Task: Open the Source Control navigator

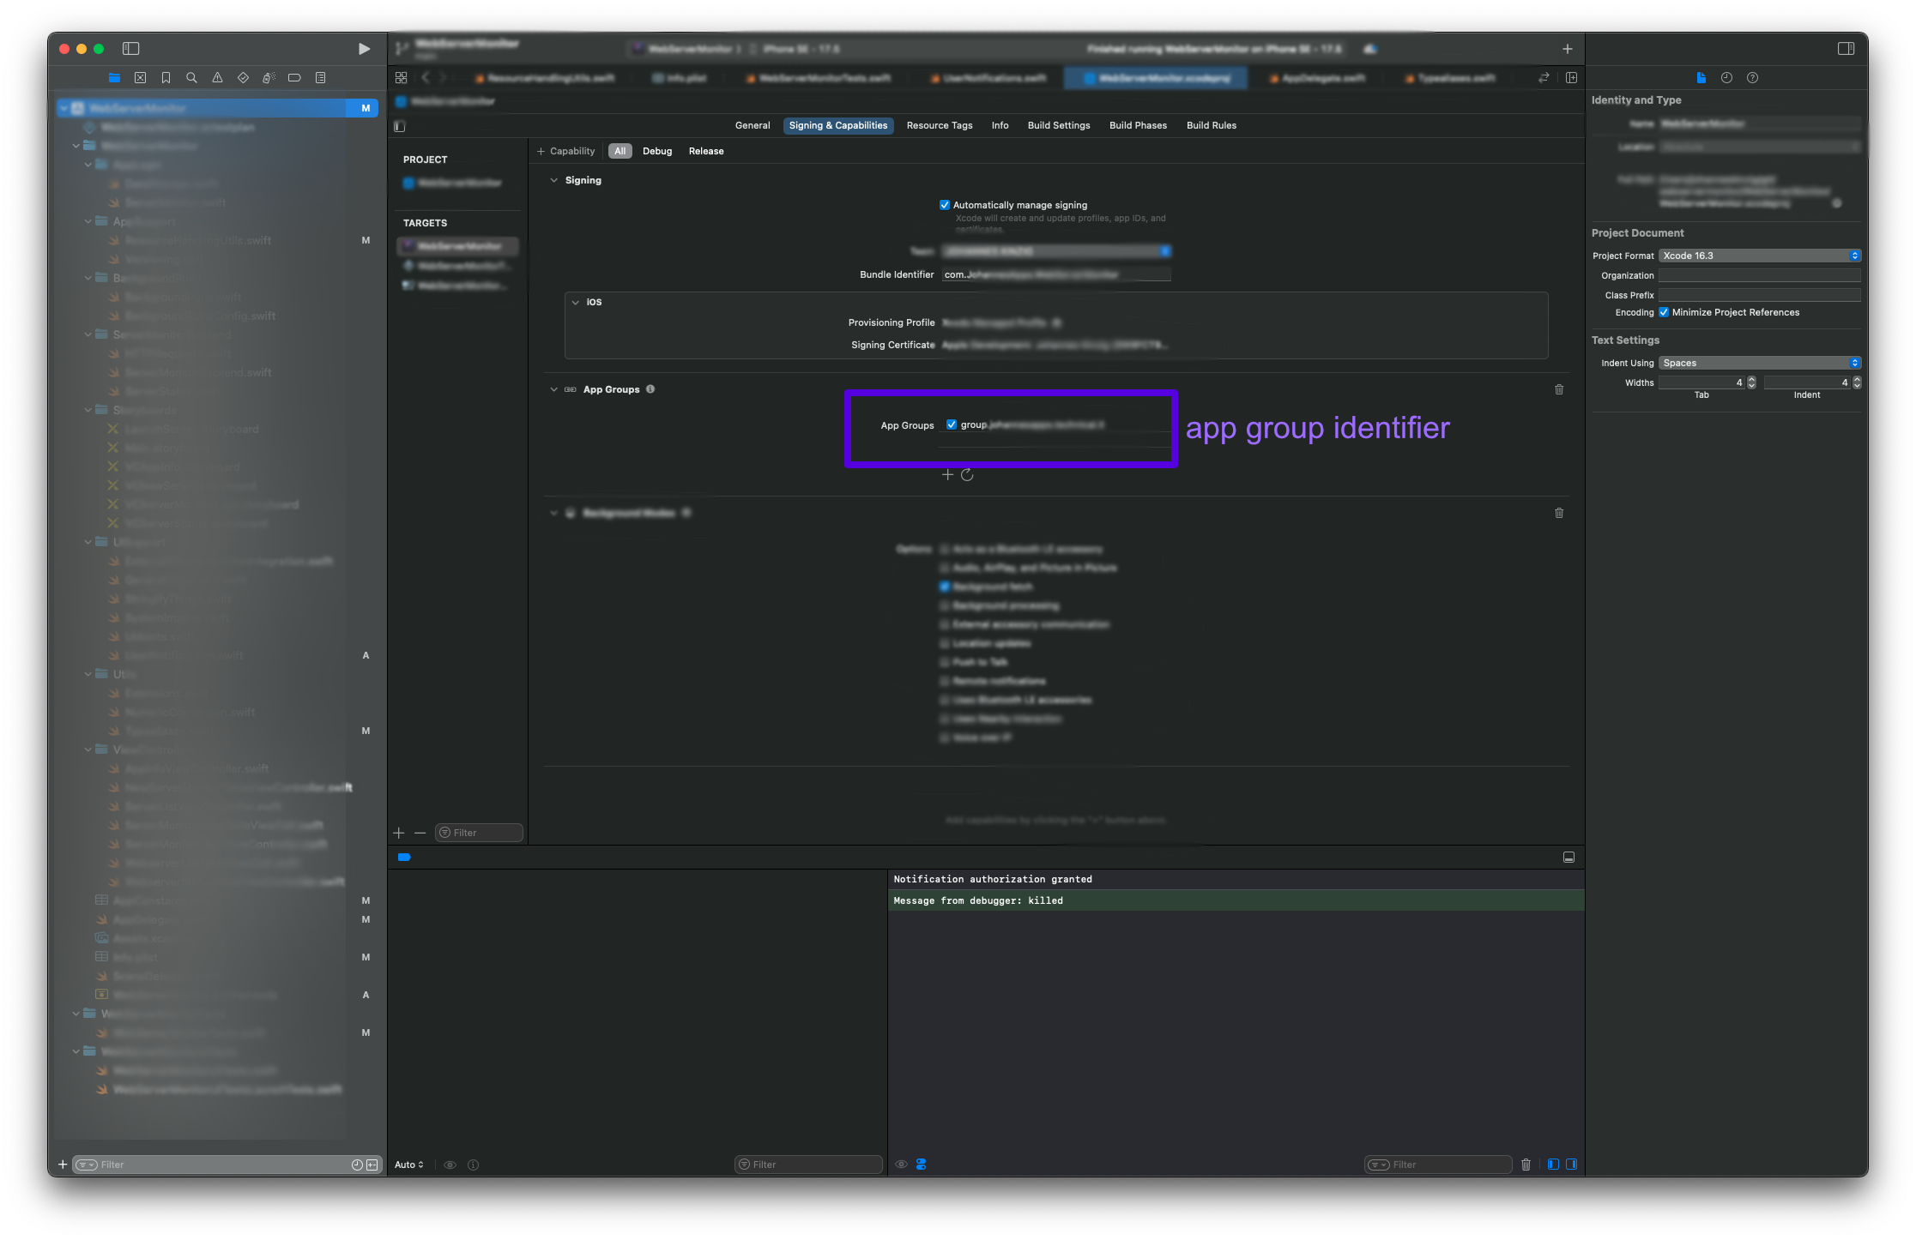Action: 140,78
